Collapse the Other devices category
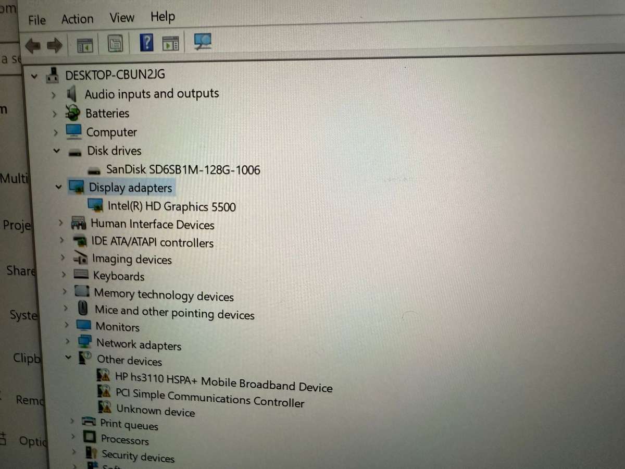This screenshot has width=625, height=469. click(x=68, y=357)
